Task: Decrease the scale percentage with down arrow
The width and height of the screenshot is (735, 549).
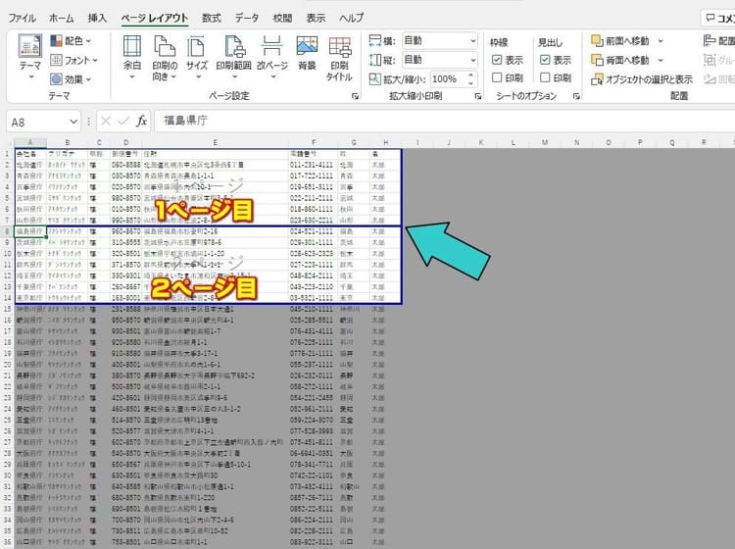Action: [471, 83]
